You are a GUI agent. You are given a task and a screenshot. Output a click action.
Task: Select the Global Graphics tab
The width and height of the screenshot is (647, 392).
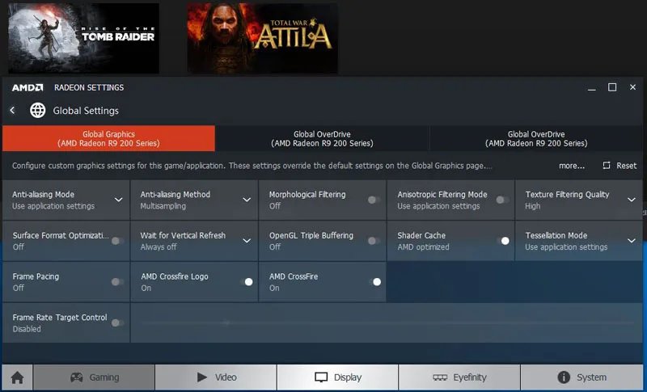(x=108, y=139)
